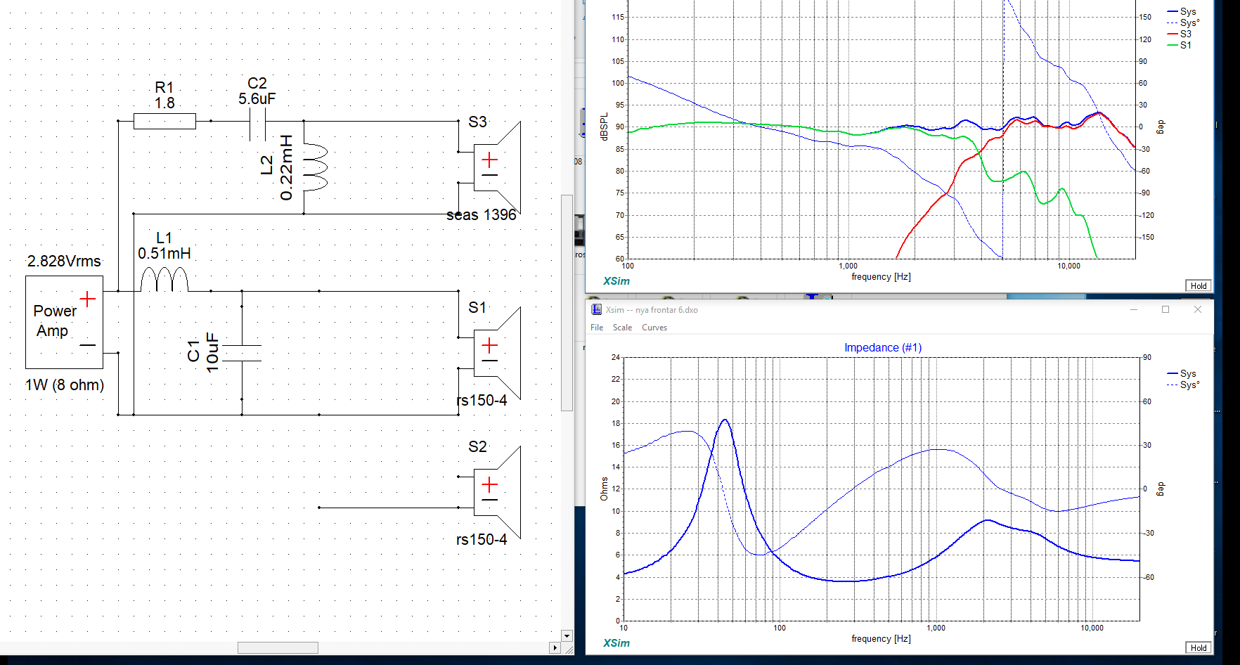Select resistor R1 in the schematic
This screenshot has height=665, width=1240.
pos(164,121)
